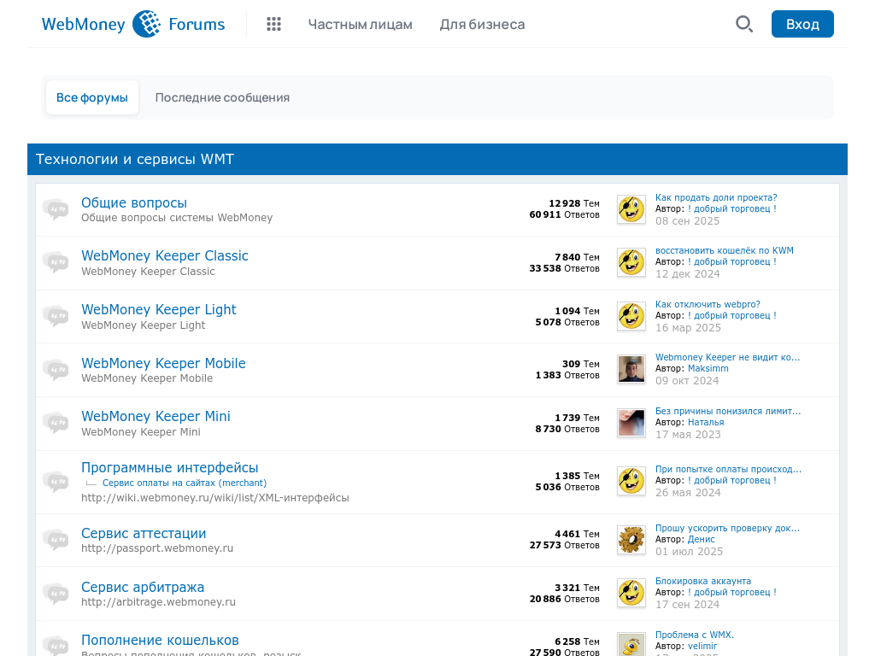875x656 pixels.
Task: Select the Все форумы tab
Action: point(92,97)
